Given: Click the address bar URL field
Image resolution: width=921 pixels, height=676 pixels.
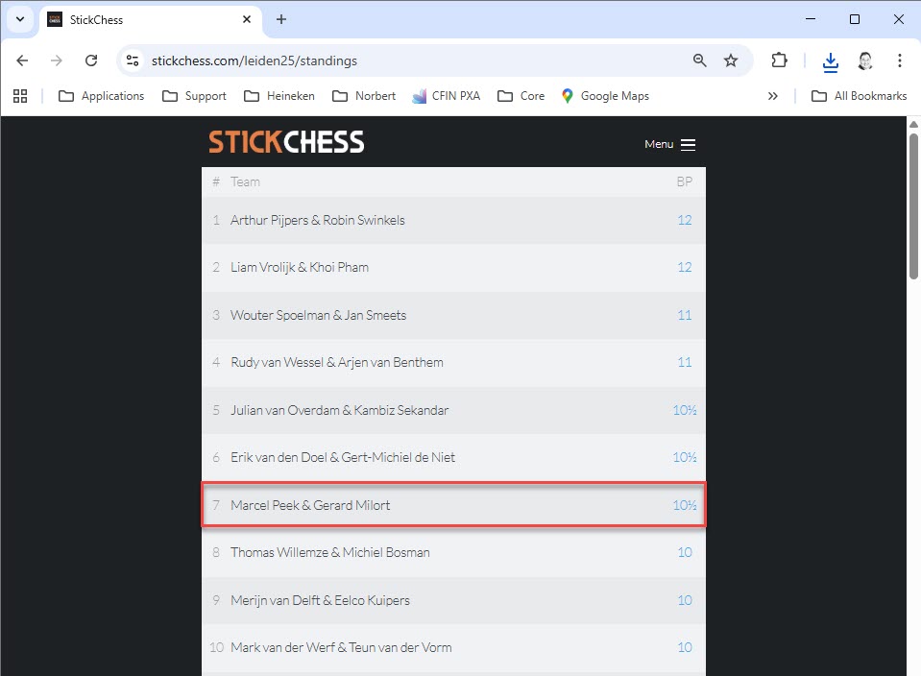Looking at the screenshot, I should pos(411,60).
